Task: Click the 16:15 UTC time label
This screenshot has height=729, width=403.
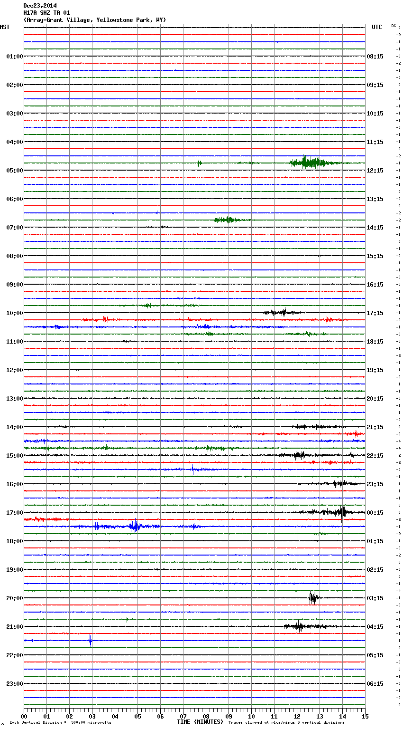Action: click(x=375, y=285)
